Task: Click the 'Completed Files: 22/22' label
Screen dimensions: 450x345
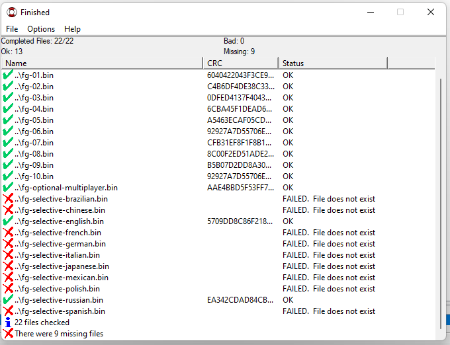Action: [x=37, y=41]
